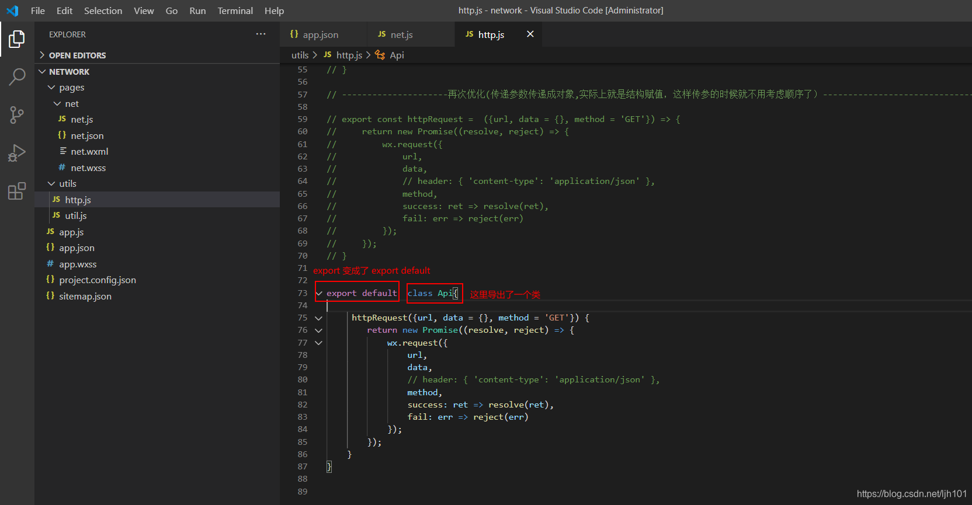The width and height of the screenshot is (972, 505).
Task: Click the VS Code logo icon
Action: tap(12, 11)
